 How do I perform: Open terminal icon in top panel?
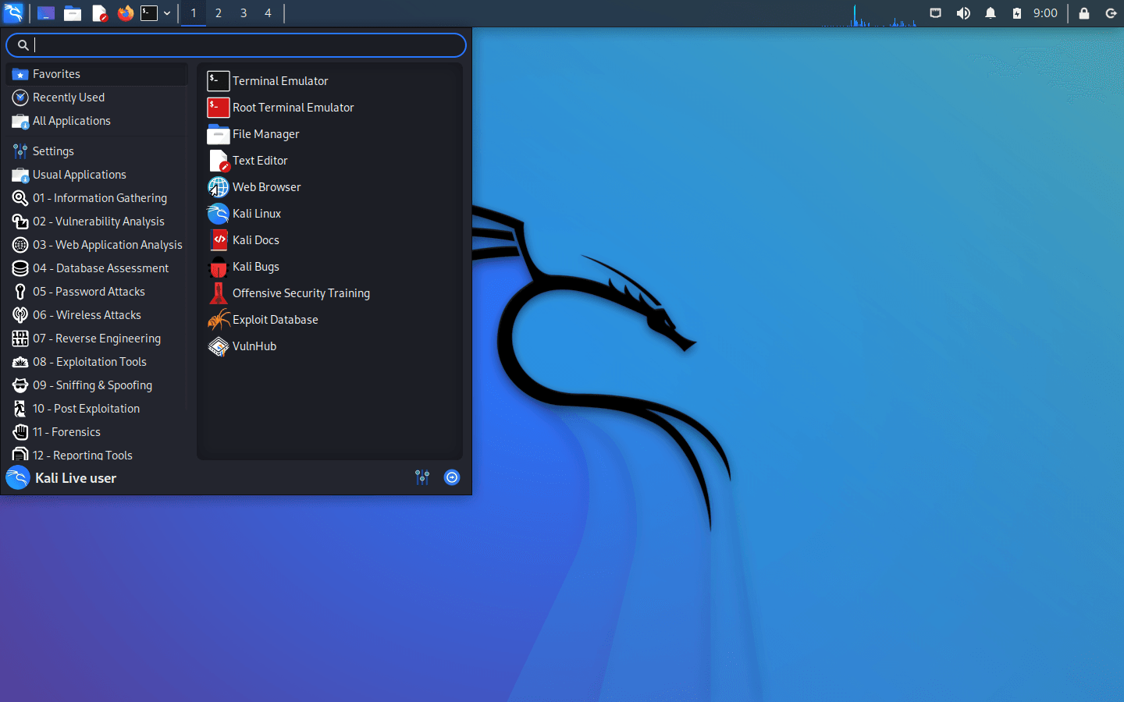149,13
